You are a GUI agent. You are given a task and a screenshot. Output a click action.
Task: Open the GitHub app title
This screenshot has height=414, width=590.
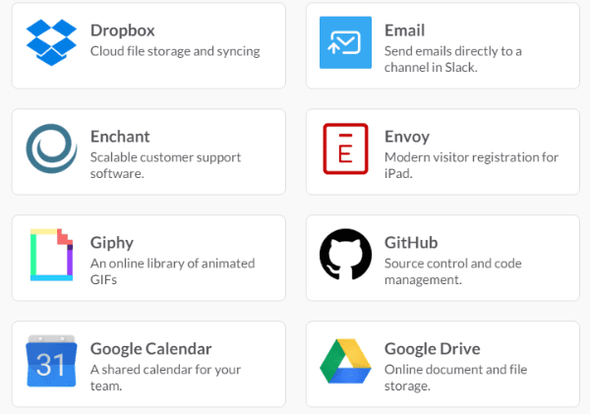pyautogui.click(x=411, y=243)
